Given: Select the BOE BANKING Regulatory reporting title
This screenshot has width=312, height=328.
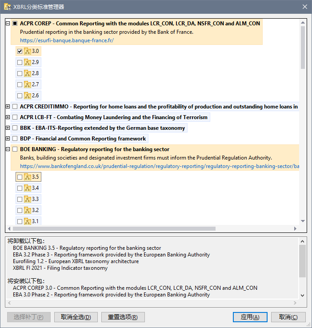Looking at the screenshot, I should [x=95, y=149].
